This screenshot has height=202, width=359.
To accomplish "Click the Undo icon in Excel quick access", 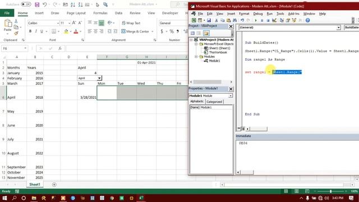I will (45, 4).
